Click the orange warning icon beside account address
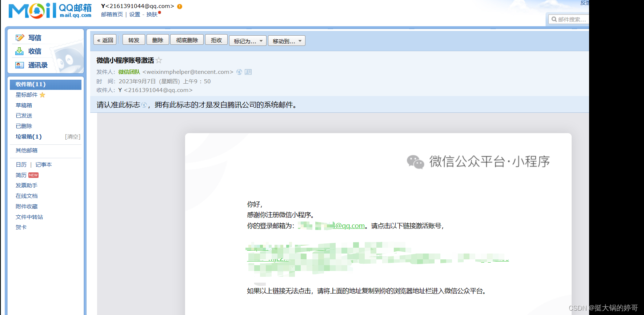 click(x=180, y=7)
